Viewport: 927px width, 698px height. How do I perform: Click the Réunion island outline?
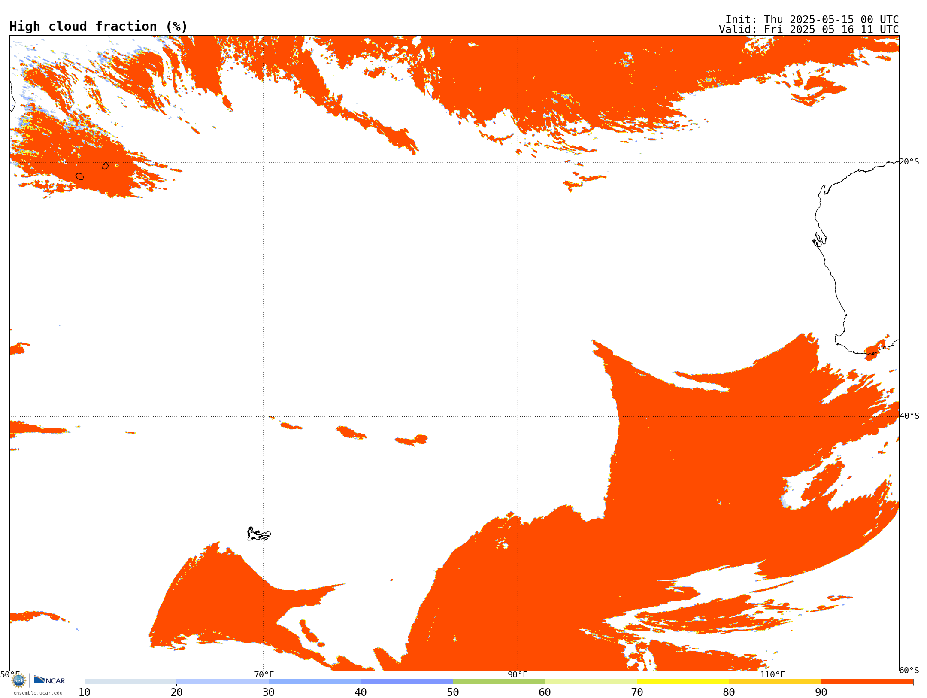tap(79, 176)
